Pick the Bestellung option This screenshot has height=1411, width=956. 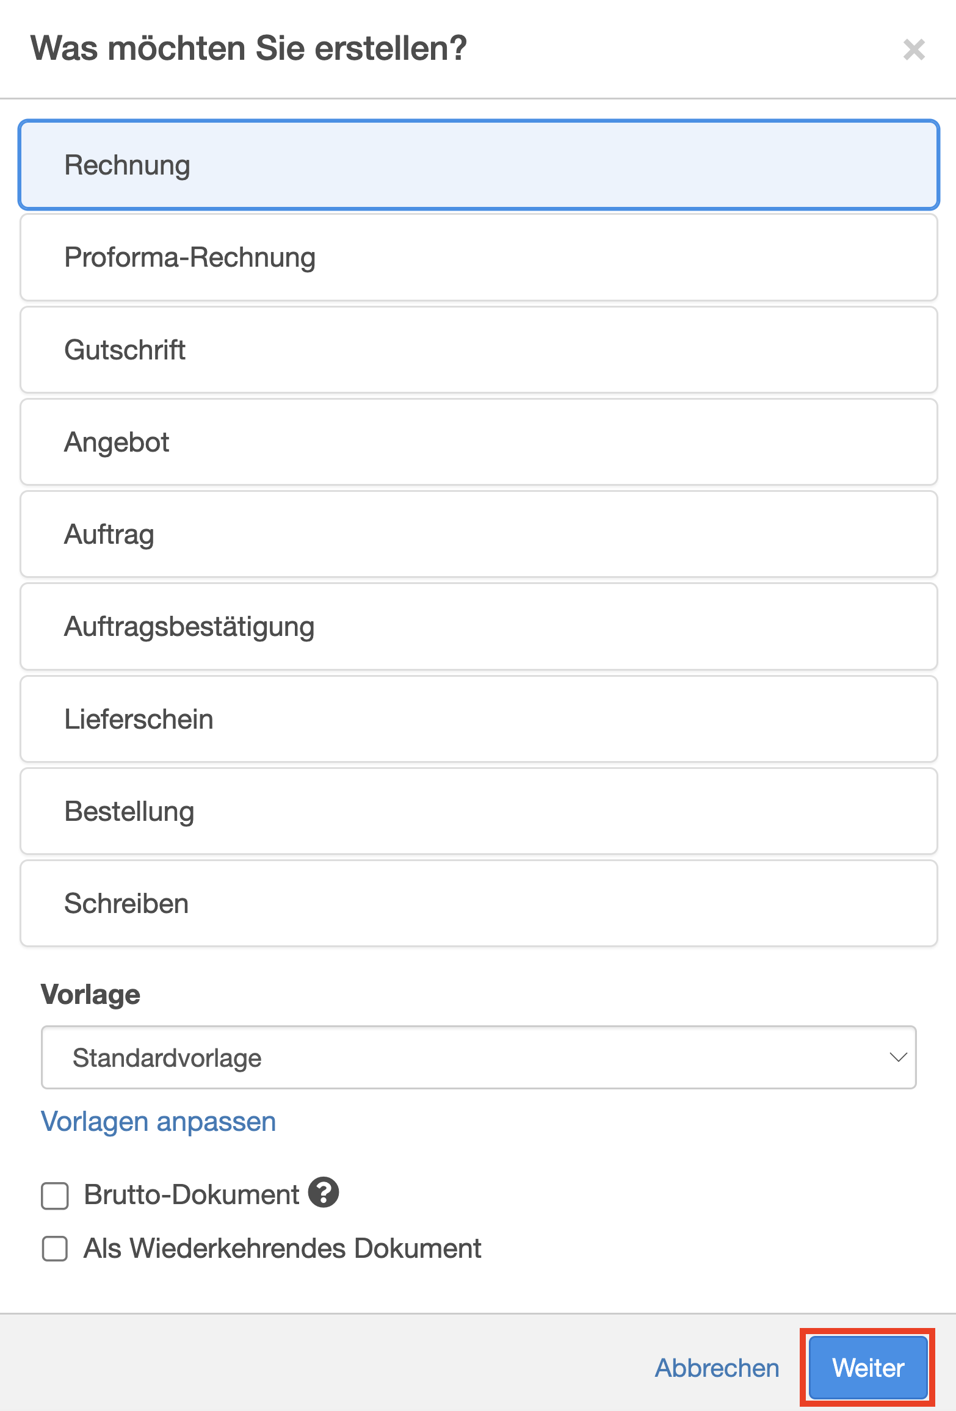point(478,811)
